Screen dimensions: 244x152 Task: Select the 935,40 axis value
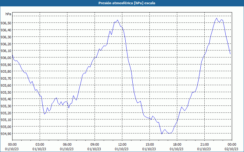coord(6,99)
